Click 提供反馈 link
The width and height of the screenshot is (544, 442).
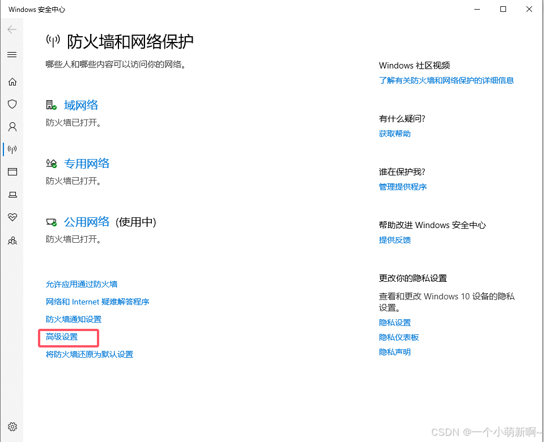(395, 240)
